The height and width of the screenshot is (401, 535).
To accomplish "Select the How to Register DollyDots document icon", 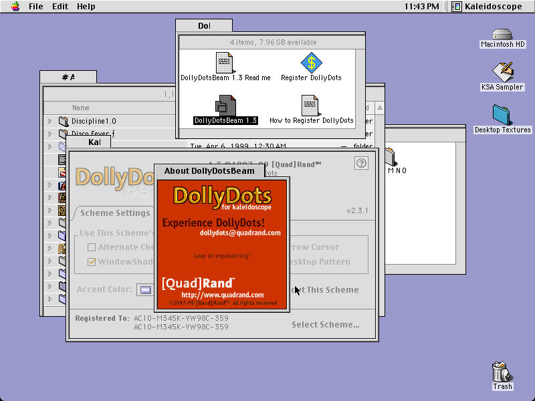I will (x=310, y=106).
